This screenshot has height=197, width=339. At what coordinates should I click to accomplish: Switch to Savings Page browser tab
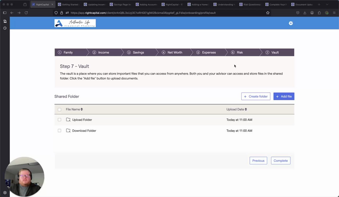click(120, 5)
